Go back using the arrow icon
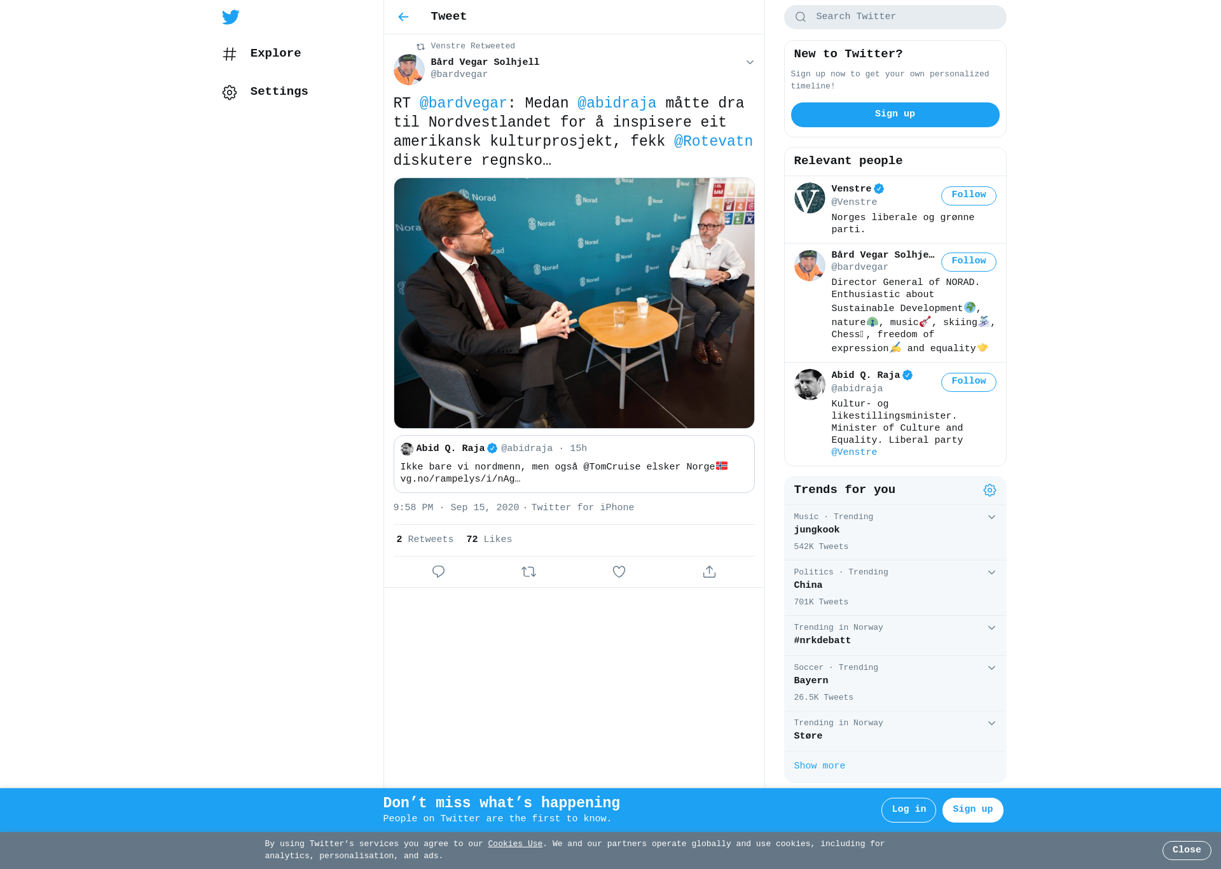The width and height of the screenshot is (1221, 869). point(403,17)
